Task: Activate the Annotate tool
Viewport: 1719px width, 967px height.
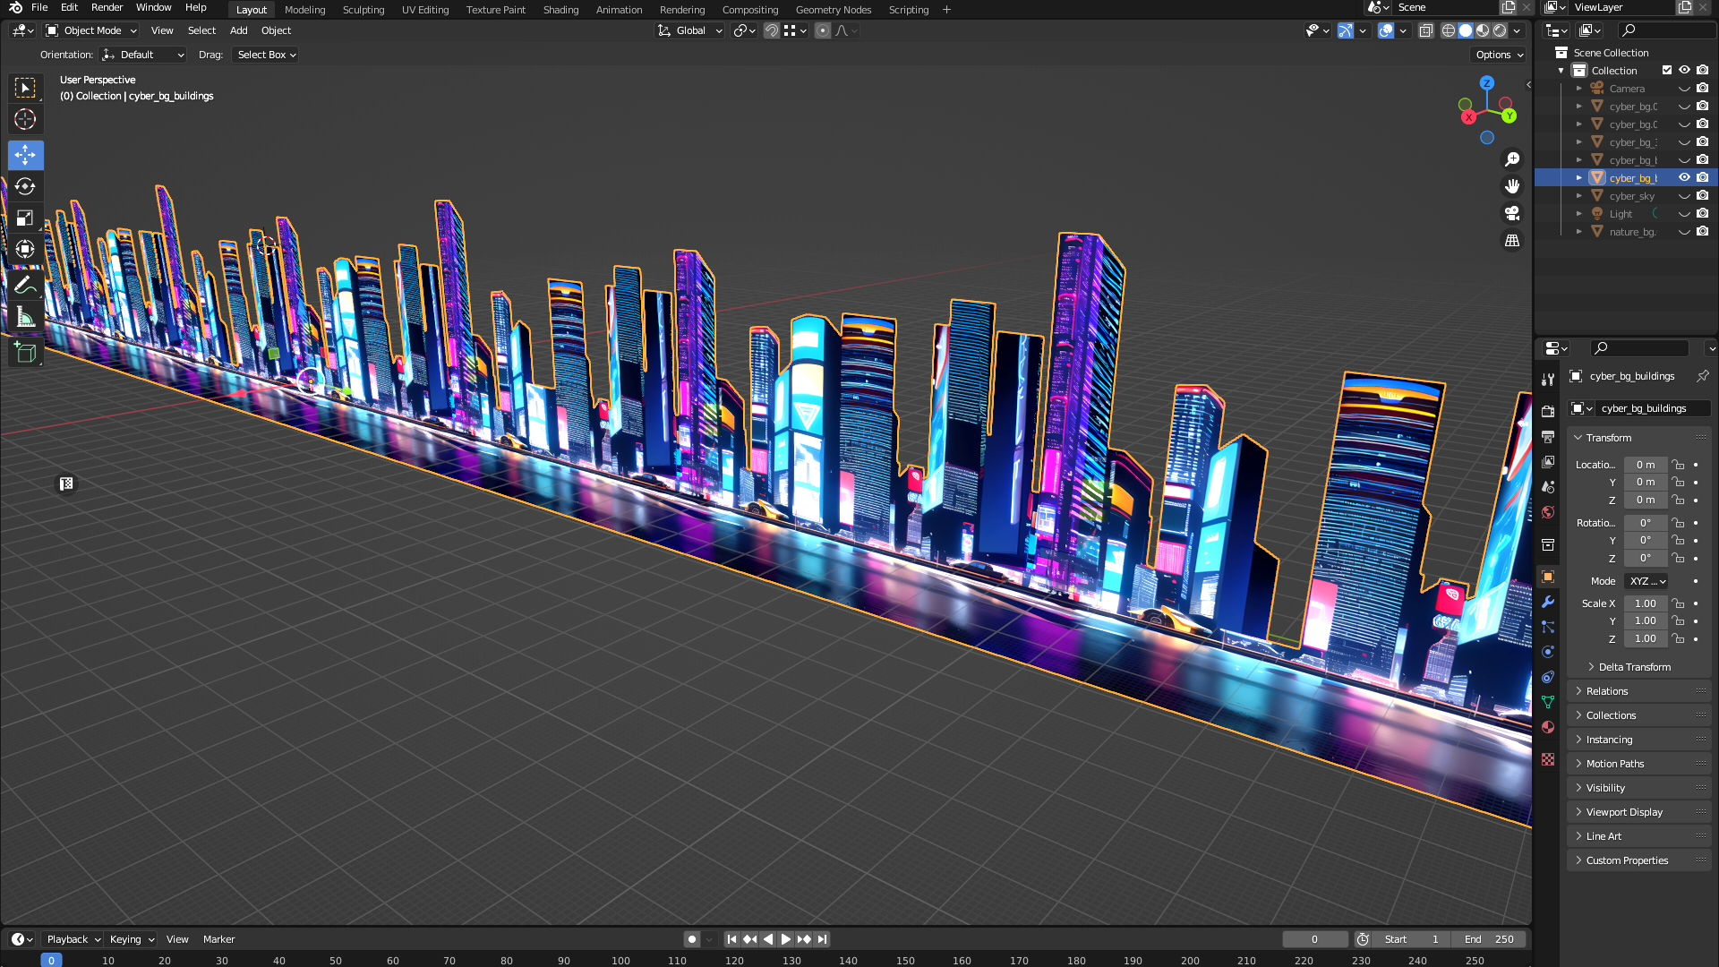Action: click(25, 286)
